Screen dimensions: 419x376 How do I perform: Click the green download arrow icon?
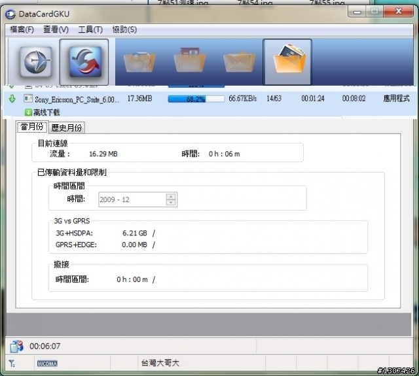coord(12,99)
